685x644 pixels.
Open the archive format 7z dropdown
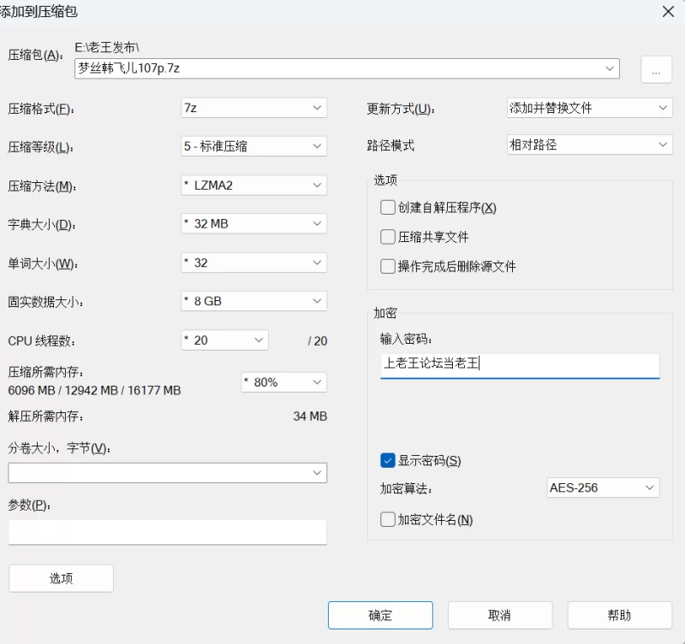tap(253, 108)
